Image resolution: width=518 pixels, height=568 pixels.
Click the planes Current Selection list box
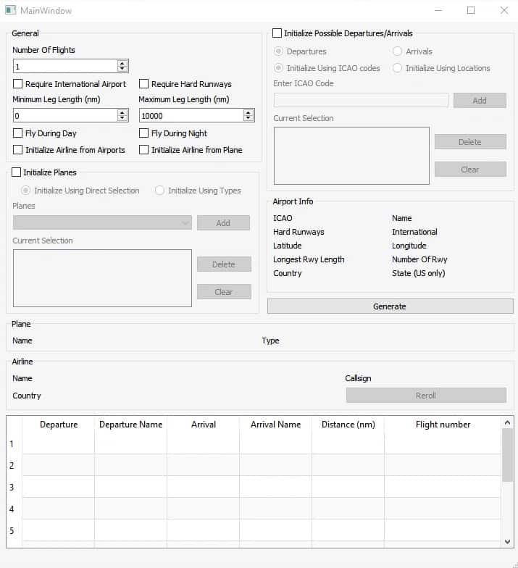[103, 278]
